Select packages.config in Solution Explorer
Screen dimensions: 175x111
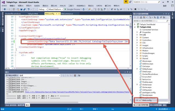(149, 92)
